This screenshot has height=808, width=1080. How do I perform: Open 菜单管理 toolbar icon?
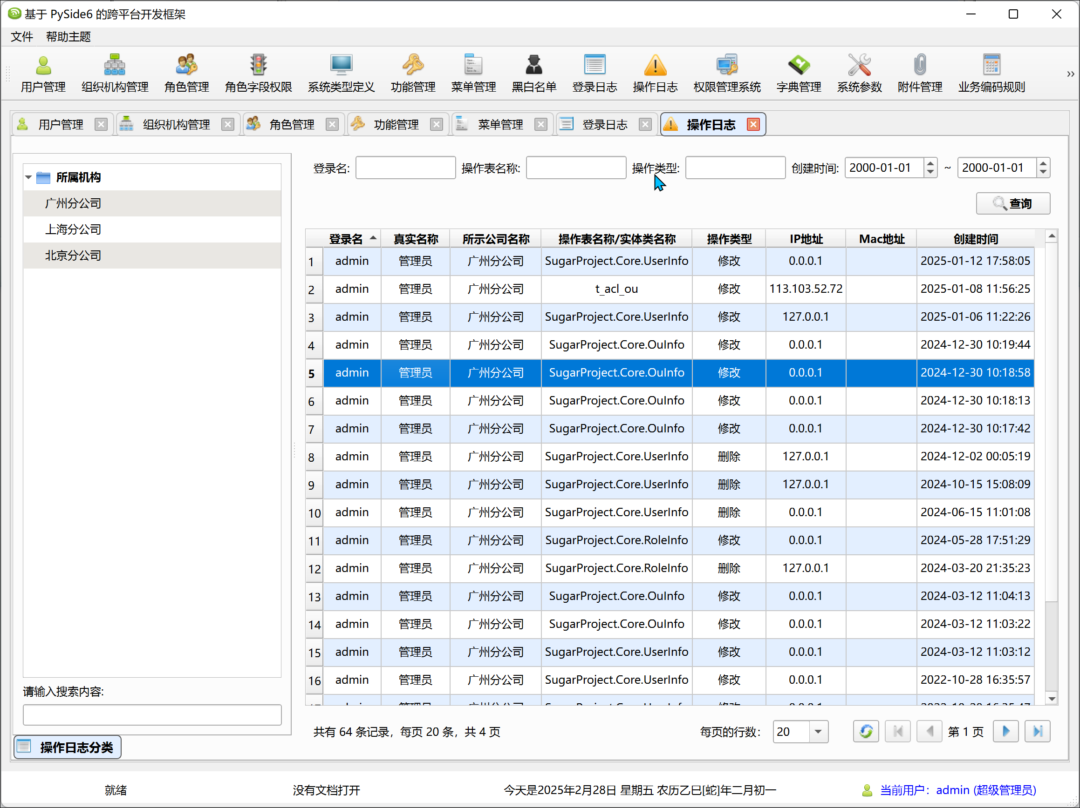[x=473, y=73]
